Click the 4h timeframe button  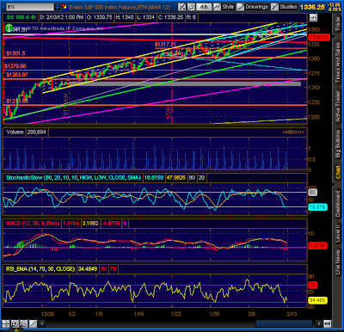[204, 7]
